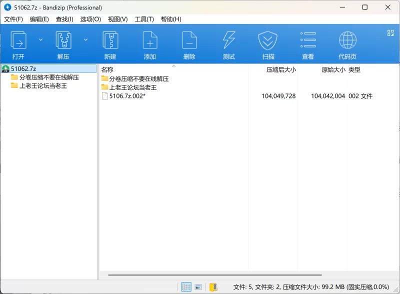Expand the 打开 dropdown arrow
Image resolution: width=400 pixels, height=294 pixels.
coord(41,40)
